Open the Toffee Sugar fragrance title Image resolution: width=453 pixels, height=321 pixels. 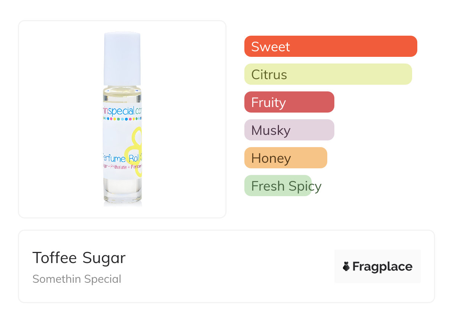pyautogui.click(x=79, y=258)
